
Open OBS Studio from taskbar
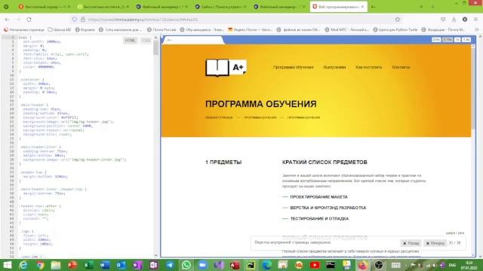tap(379, 265)
